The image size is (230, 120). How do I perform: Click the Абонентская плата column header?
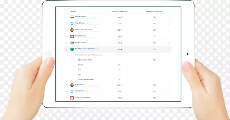tap(154, 11)
